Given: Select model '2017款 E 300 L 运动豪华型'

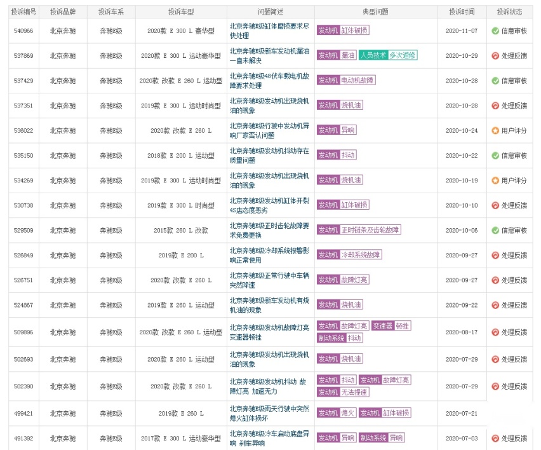Looking at the screenshot, I should click(x=181, y=439).
